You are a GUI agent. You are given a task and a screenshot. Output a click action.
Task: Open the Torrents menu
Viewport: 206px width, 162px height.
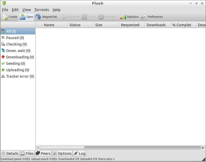pyautogui.click(x=42, y=10)
